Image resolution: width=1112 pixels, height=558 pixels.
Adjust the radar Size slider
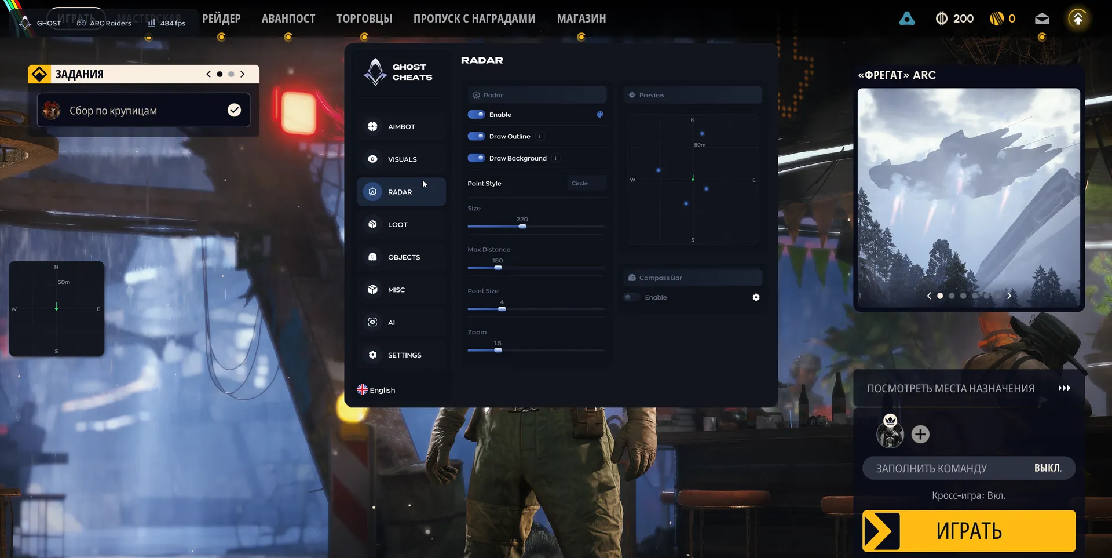[536, 227]
